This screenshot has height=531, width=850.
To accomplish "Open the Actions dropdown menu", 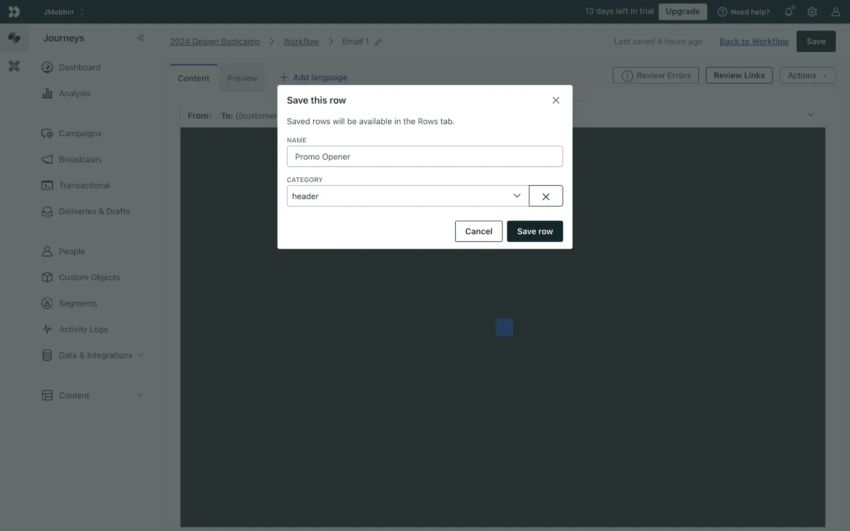I will [807, 75].
